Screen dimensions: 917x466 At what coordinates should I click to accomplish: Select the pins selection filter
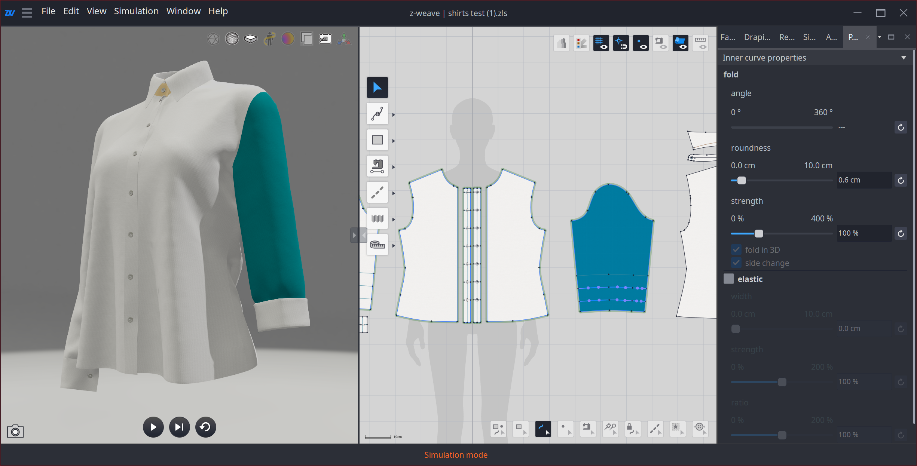pyautogui.click(x=611, y=429)
